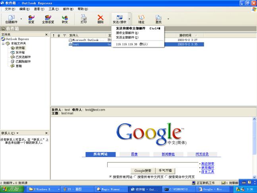Click the 正在联机工作 status icon
This screenshot has height=193, width=257.
click(x=194, y=183)
